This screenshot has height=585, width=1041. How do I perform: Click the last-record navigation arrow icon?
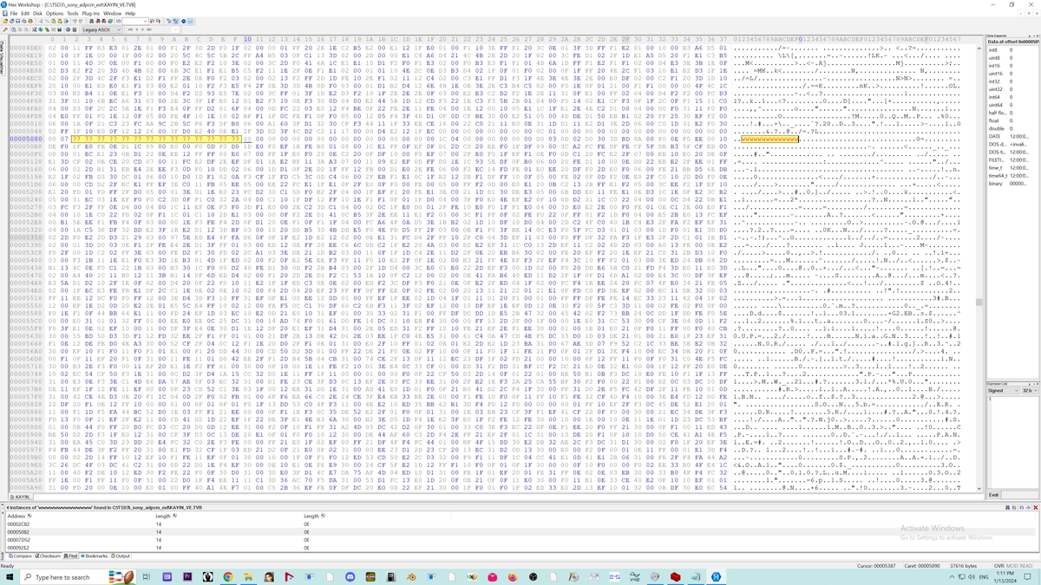[148, 29]
